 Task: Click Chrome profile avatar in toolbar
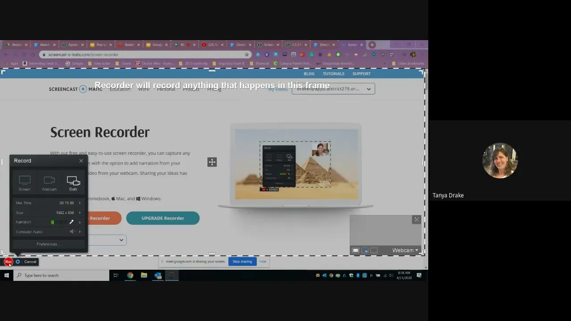pos(413,54)
